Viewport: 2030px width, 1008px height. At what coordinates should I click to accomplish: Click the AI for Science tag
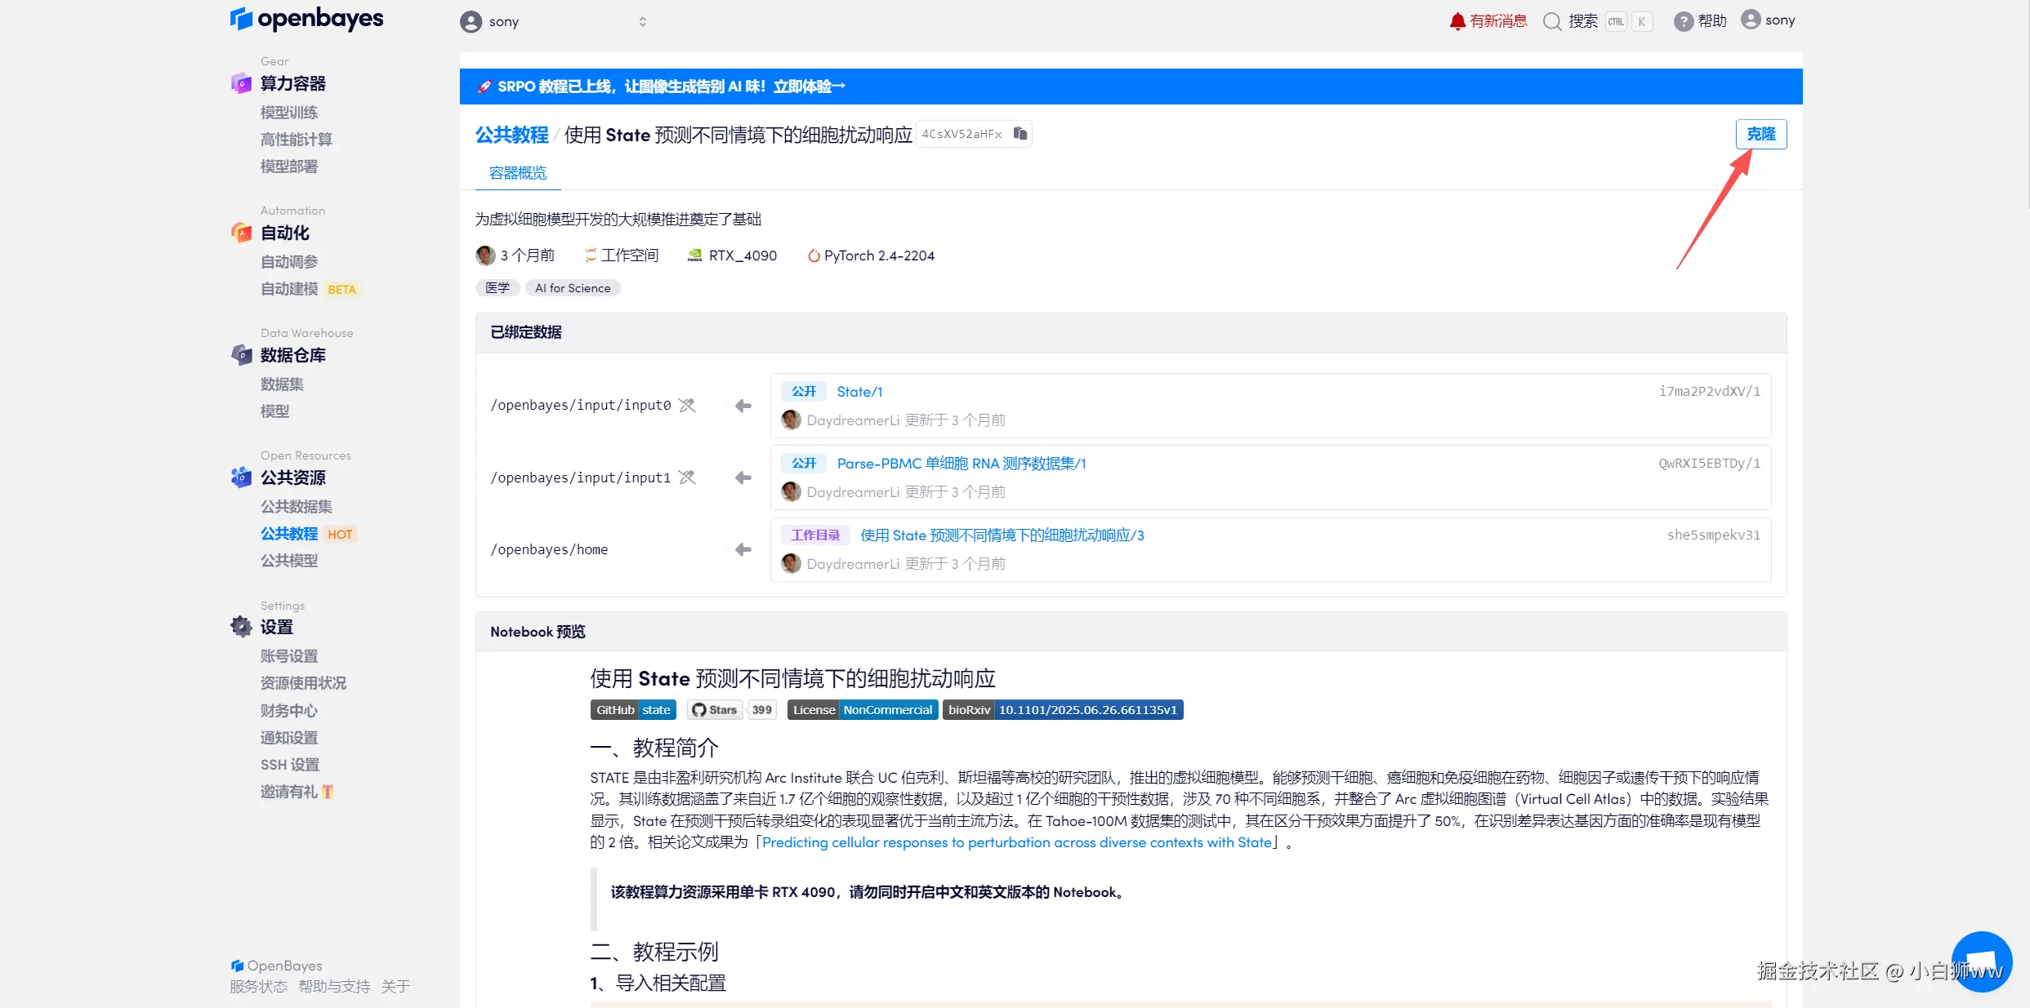tap(573, 288)
